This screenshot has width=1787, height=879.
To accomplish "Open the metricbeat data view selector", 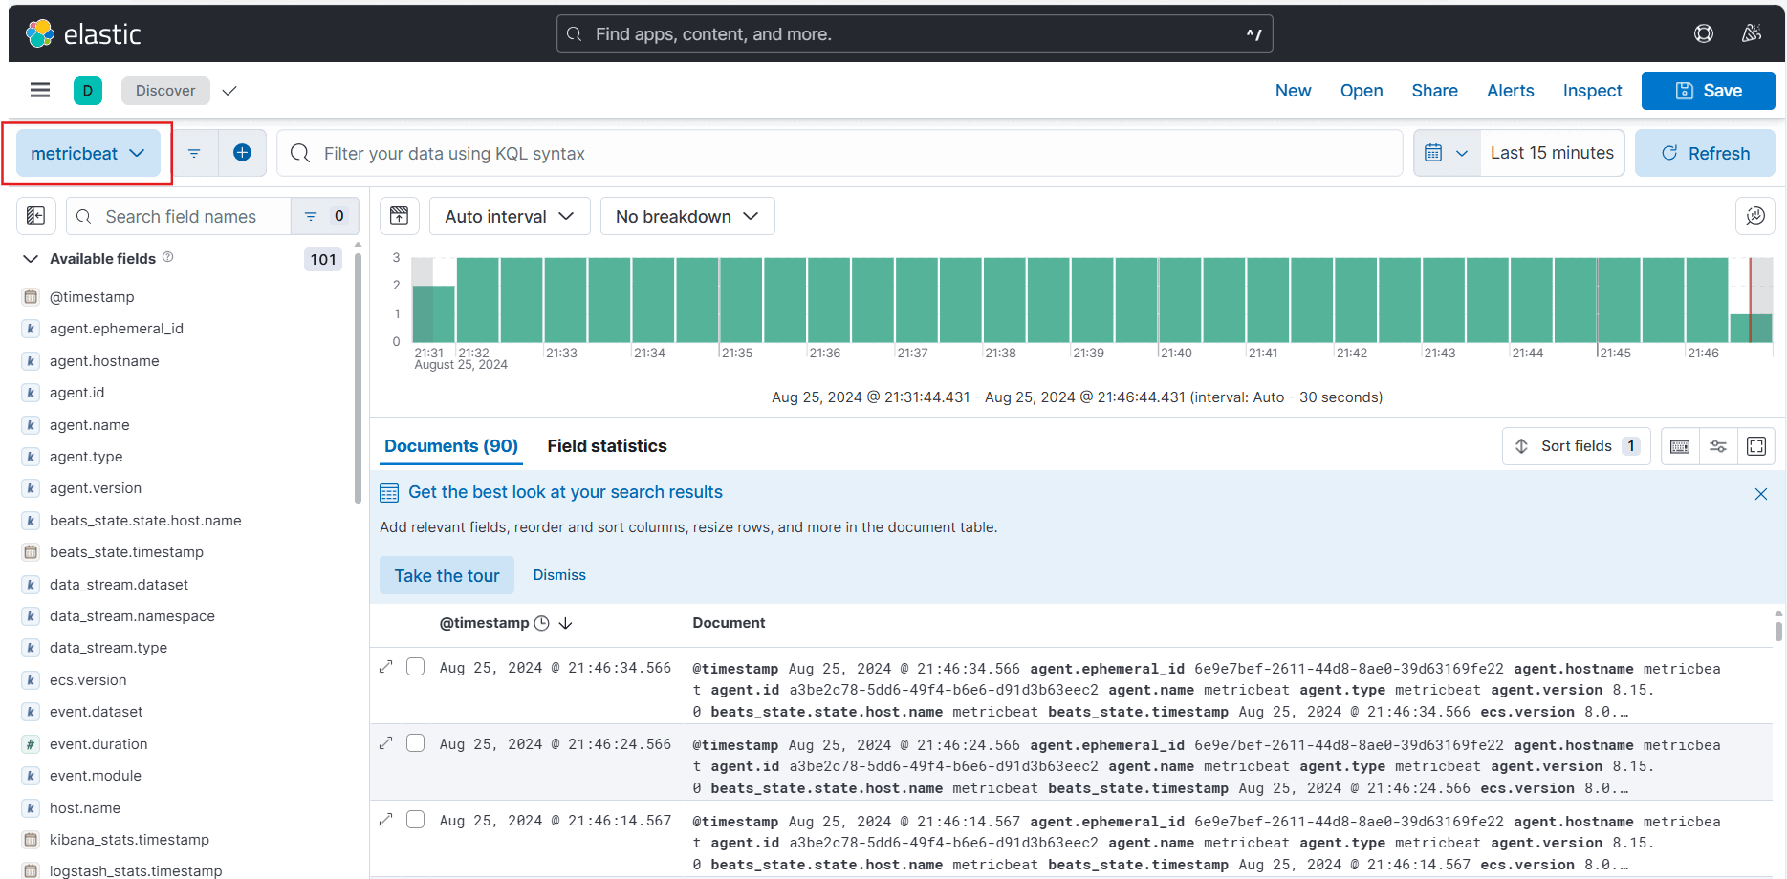I will [x=88, y=153].
